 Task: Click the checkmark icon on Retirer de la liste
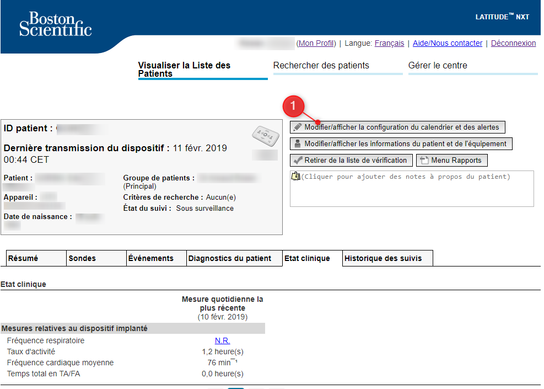pos(298,160)
